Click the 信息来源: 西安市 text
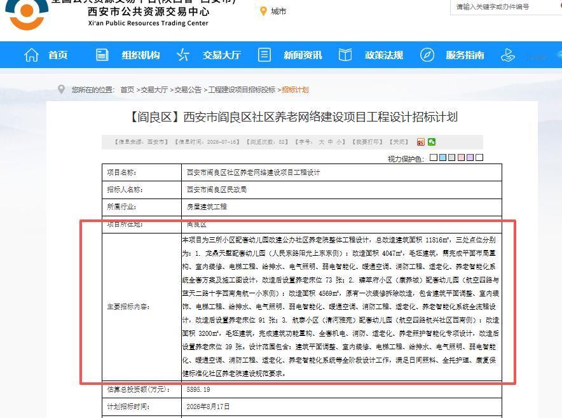 click(x=141, y=142)
